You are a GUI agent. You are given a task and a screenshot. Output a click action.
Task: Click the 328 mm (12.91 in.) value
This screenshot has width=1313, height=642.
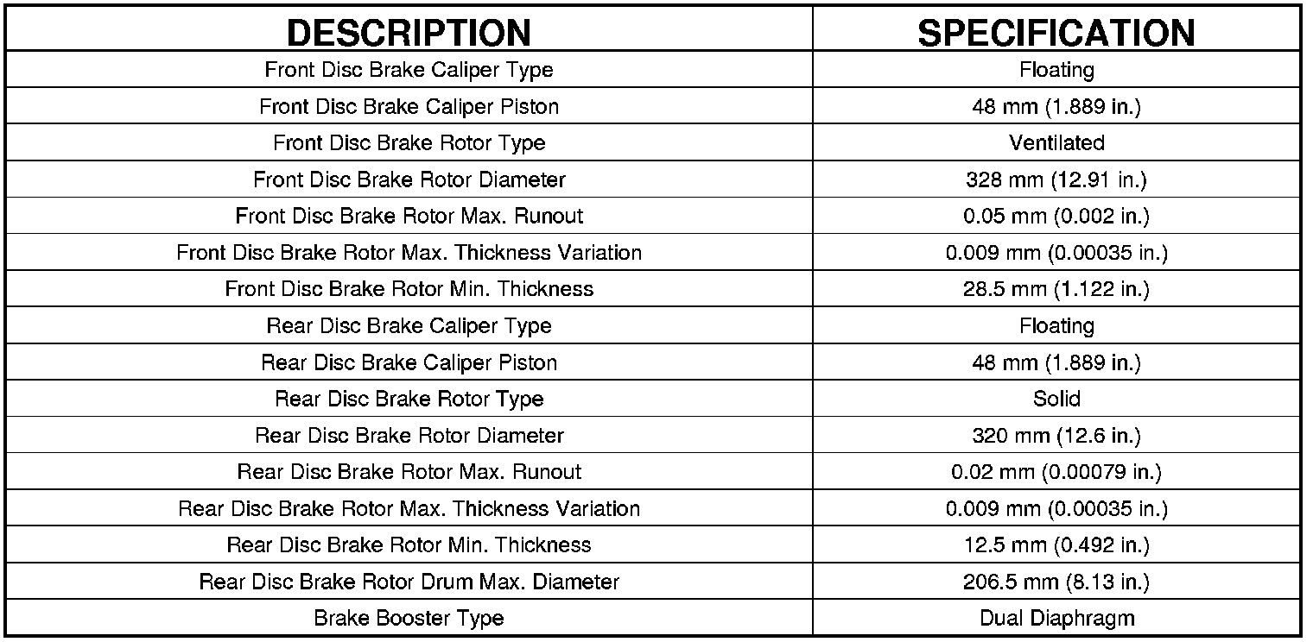(x=1056, y=179)
